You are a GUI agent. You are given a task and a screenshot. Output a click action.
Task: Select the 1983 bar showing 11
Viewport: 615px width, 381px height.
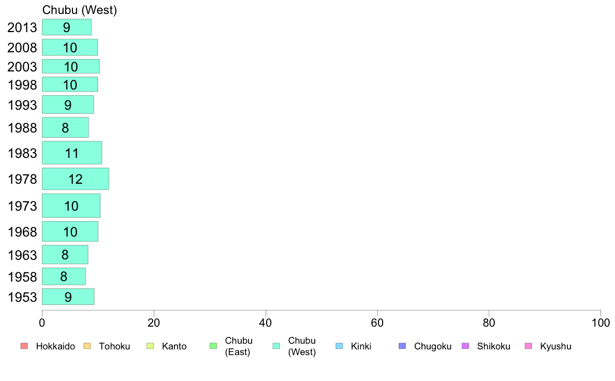click(72, 153)
